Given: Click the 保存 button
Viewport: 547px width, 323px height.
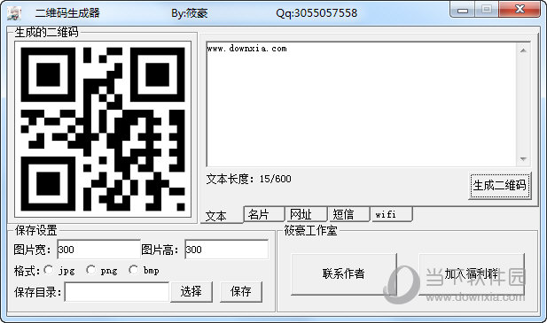Looking at the screenshot, I should pyautogui.click(x=241, y=291).
